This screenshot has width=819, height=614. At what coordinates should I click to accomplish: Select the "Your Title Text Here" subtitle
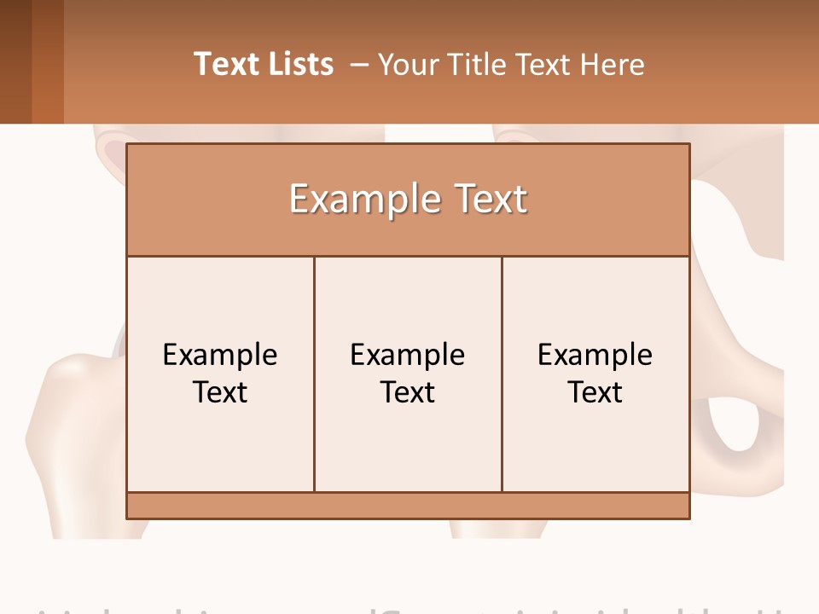pyautogui.click(x=511, y=65)
